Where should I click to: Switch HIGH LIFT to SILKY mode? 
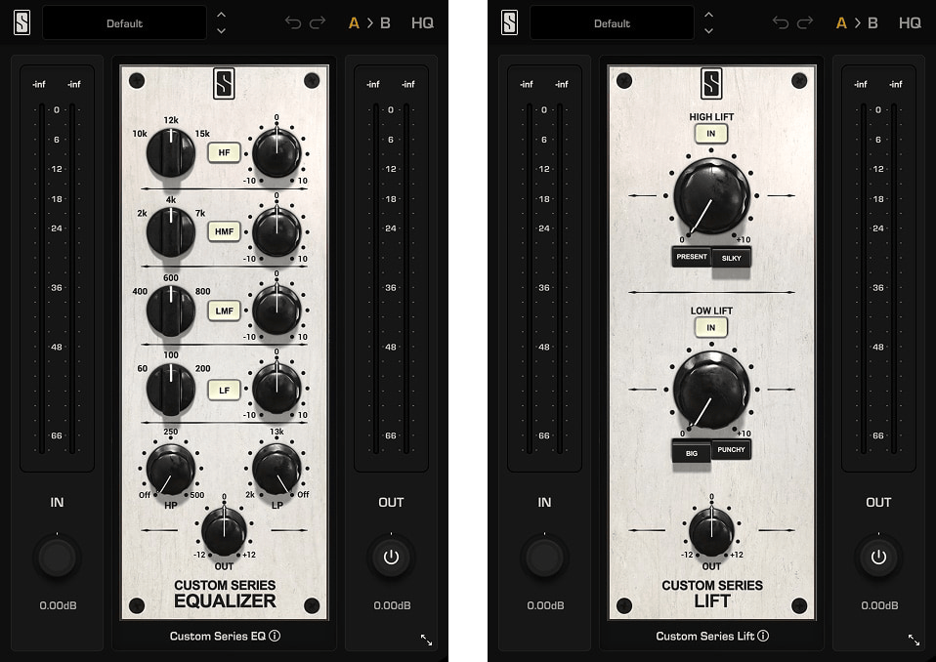tap(732, 258)
